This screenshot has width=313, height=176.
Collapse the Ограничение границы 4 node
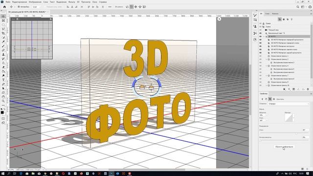267,66
